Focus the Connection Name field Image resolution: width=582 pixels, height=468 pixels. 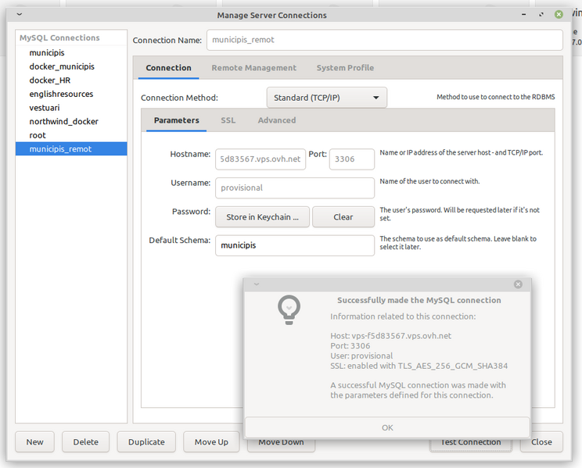pyautogui.click(x=383, y=40)
